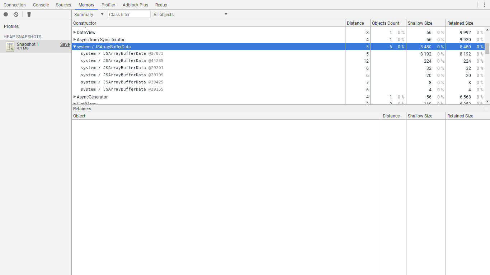Collapse the system / JSArrayBufferData row

75,47
